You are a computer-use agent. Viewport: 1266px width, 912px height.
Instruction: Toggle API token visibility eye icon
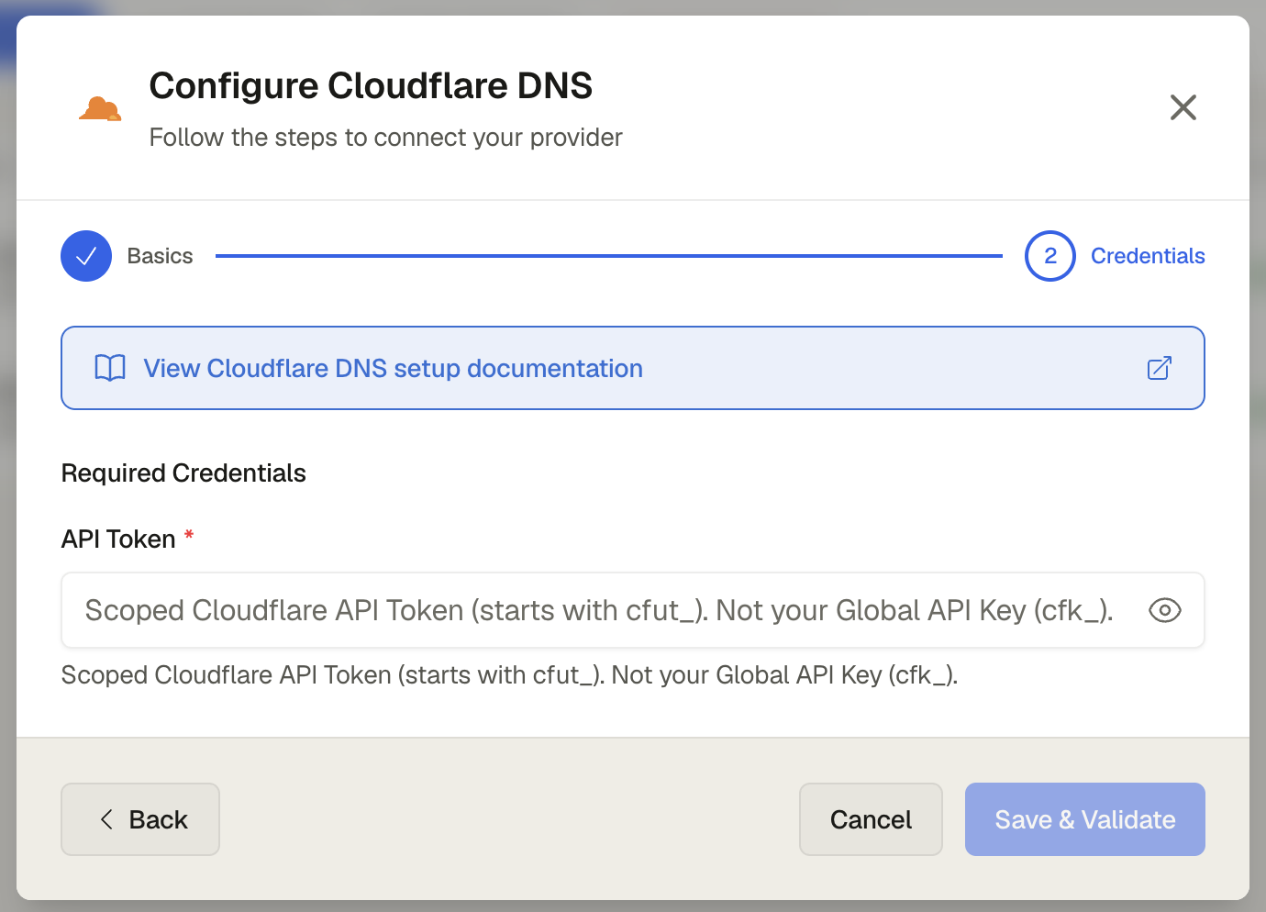point(1165,610)
